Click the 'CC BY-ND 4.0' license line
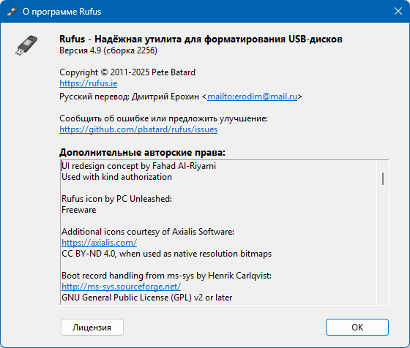The height and width of the screenshot is (348, 410). (x=167, y=254)
